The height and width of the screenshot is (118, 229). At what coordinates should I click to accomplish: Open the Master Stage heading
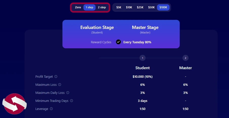tap(145, 27)
